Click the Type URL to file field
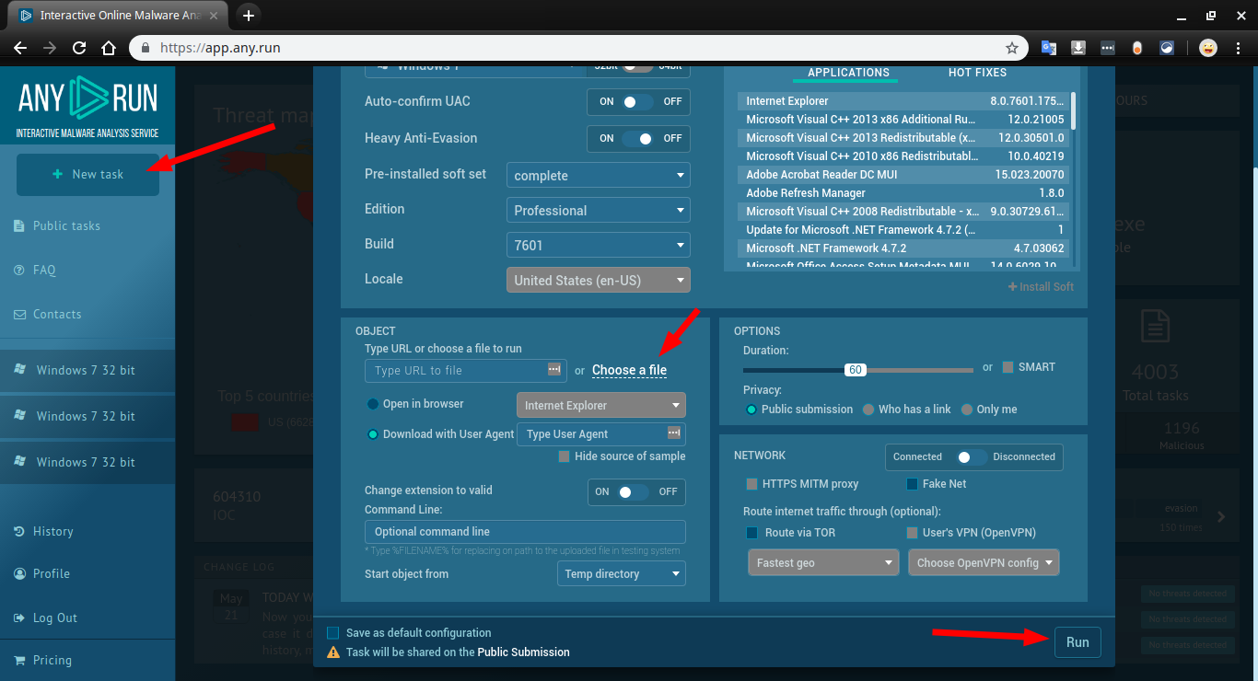 (465, 370)
